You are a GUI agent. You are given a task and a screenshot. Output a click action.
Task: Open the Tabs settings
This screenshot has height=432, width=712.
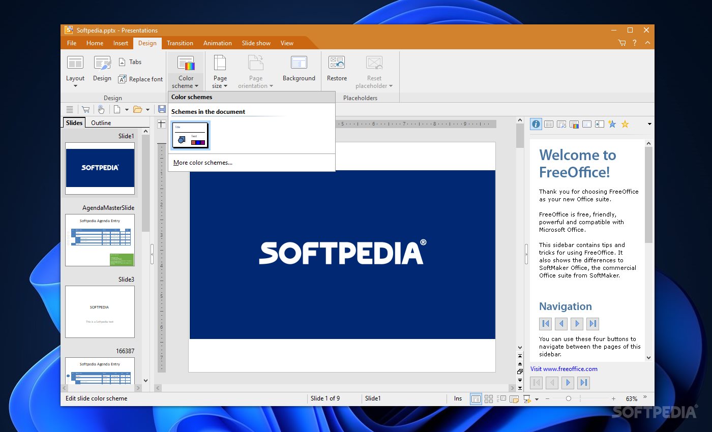[130, 62]
